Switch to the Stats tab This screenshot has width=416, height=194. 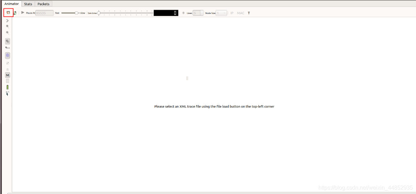(28, 4)
